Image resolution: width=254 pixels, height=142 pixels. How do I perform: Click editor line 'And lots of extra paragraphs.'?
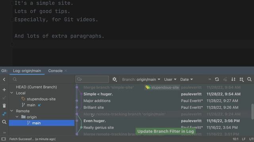[59, 36]
